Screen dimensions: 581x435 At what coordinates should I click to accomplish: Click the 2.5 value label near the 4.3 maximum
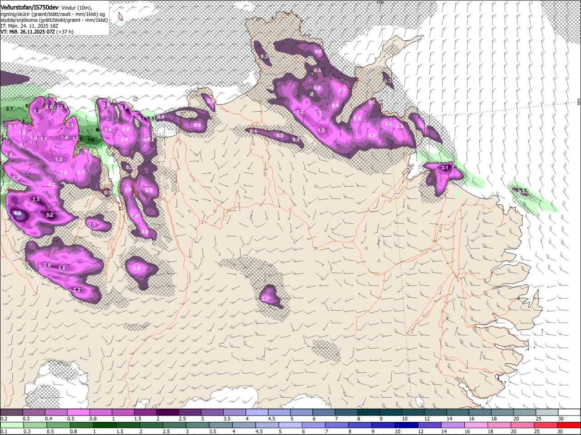click(36, 199)
